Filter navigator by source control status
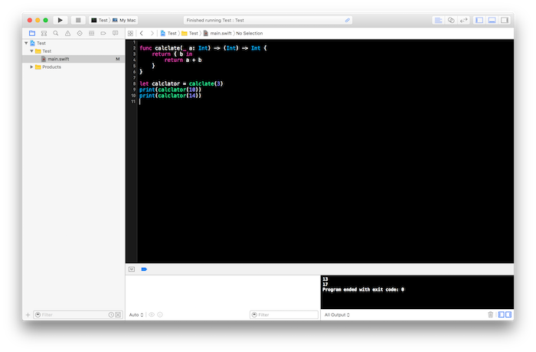The height and width of the screenshot is (352, 536). click(118, 315)
